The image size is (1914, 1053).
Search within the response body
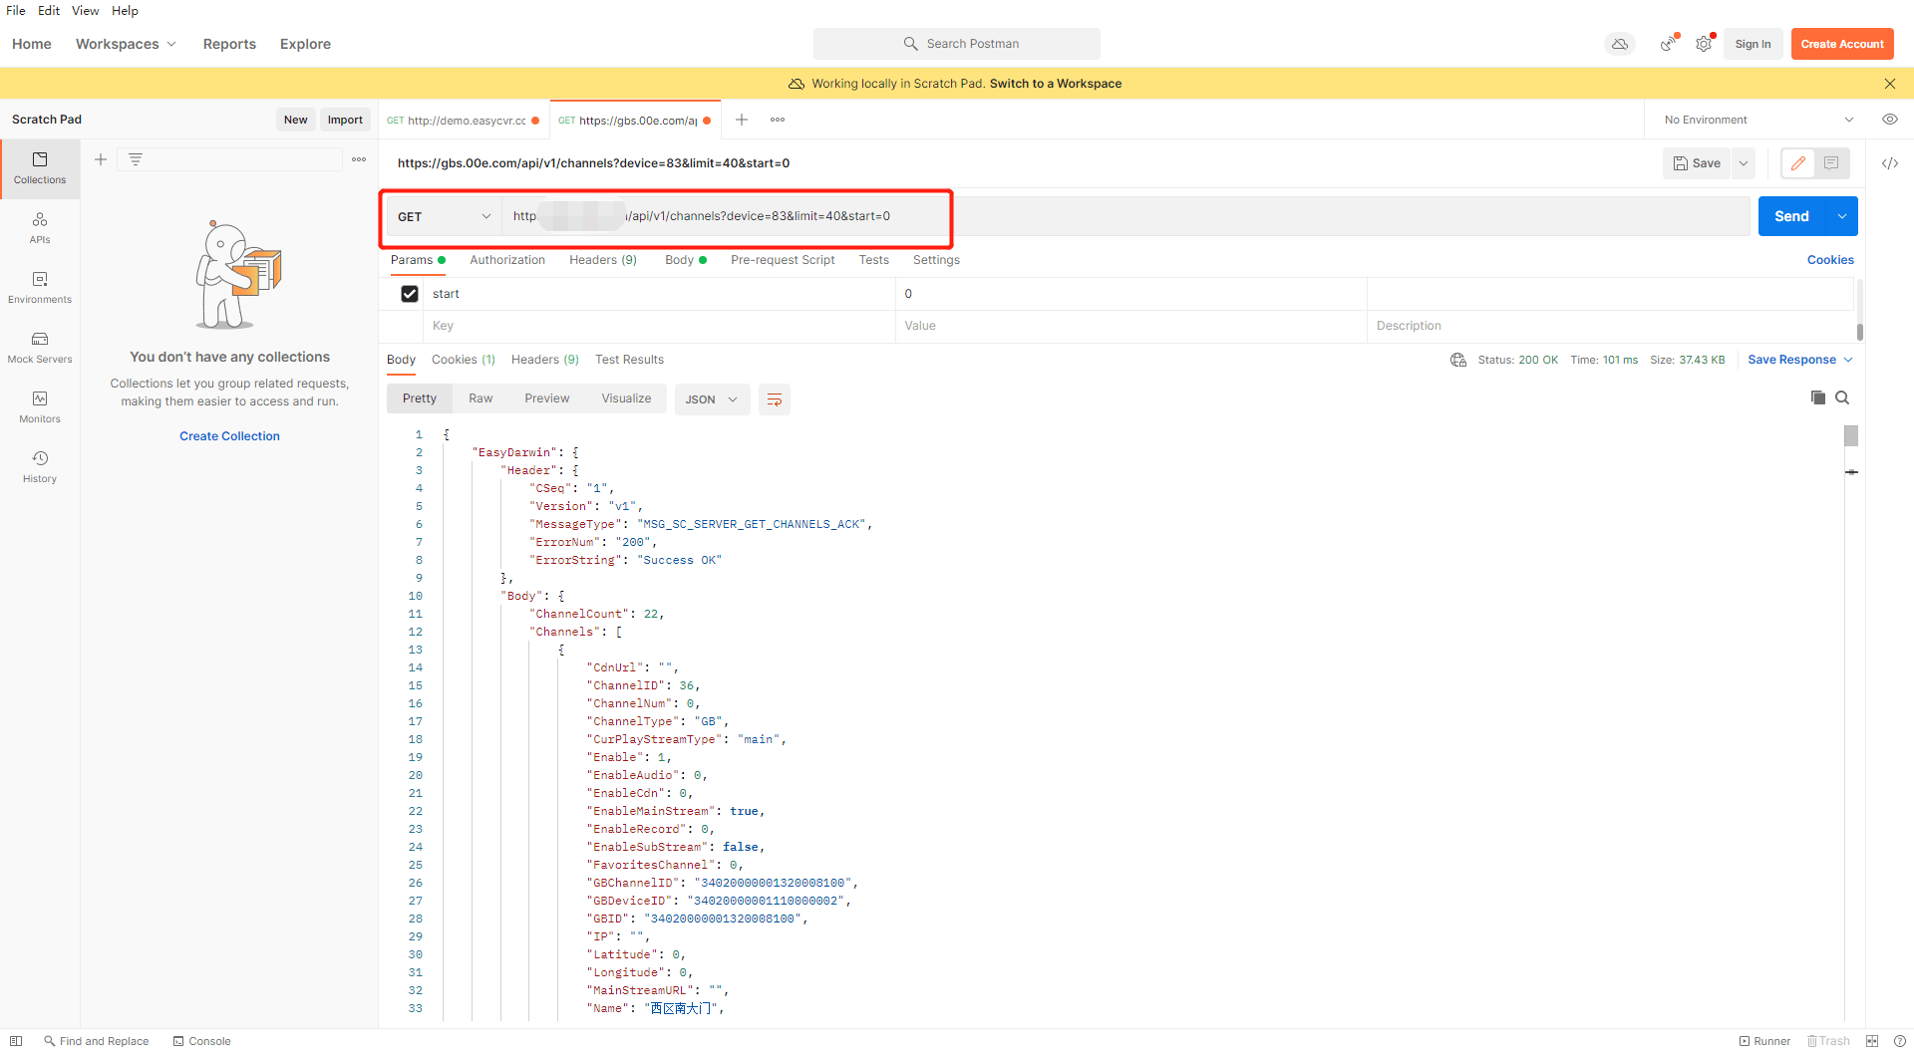[x=1842, y=397]
